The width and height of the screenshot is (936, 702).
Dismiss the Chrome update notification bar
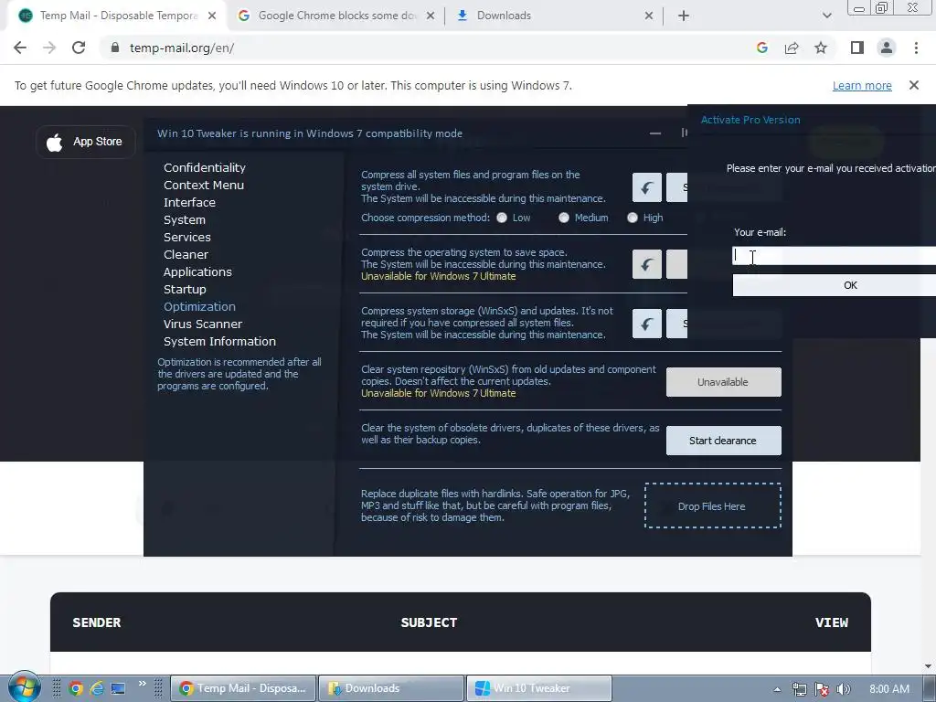pos(914,85)
